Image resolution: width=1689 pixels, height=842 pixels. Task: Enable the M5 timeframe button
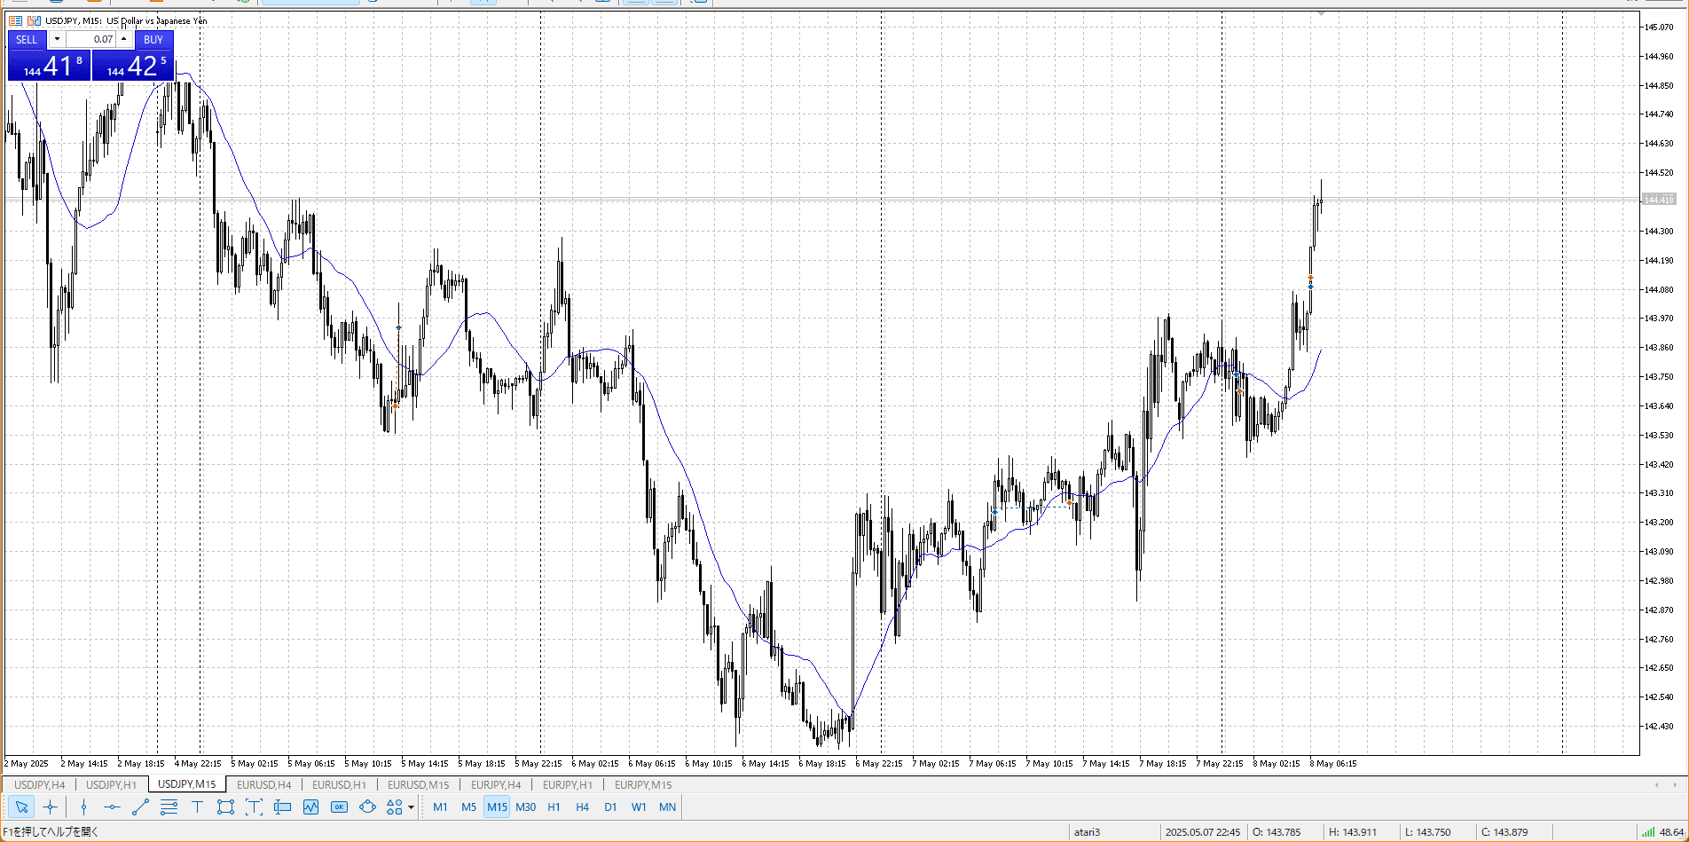[468, 807]
